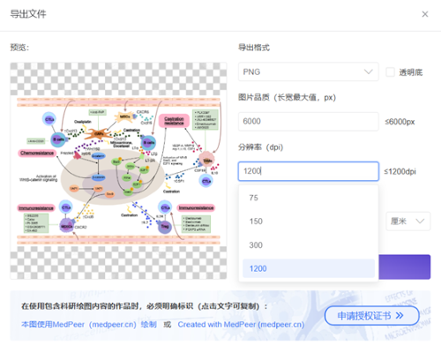This screenshot has height=345, width=441.
Task: Enable the 透明底 checkbox
Action: (x=390, y=72)
